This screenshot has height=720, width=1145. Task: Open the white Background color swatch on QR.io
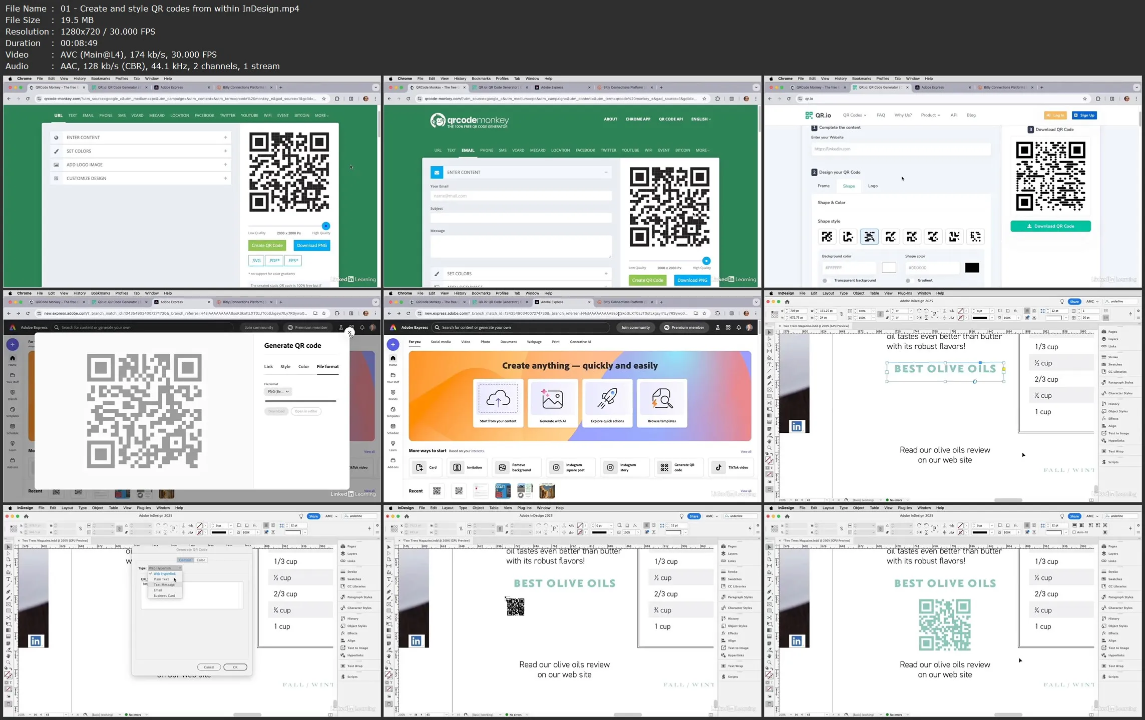pos(889,268)
